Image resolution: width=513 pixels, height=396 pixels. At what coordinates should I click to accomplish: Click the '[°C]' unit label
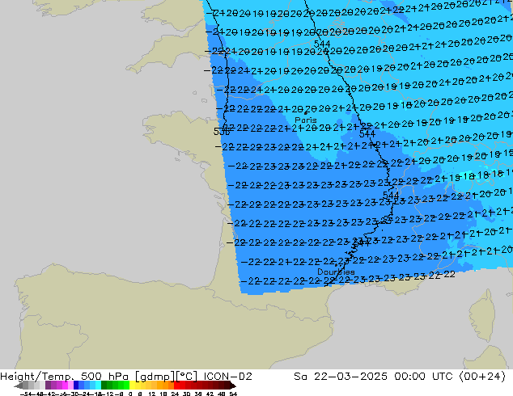coord(186,377)
